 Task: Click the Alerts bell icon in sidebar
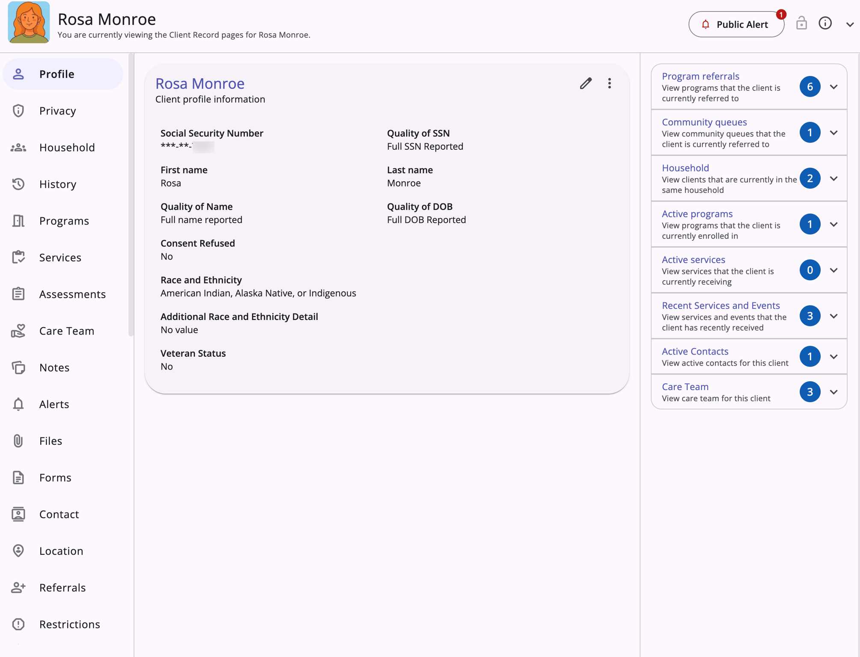point(18,404)
